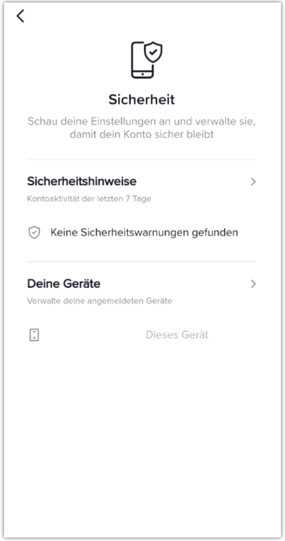Click empty area below Dieses Gerät

click(x=142, y=438)
